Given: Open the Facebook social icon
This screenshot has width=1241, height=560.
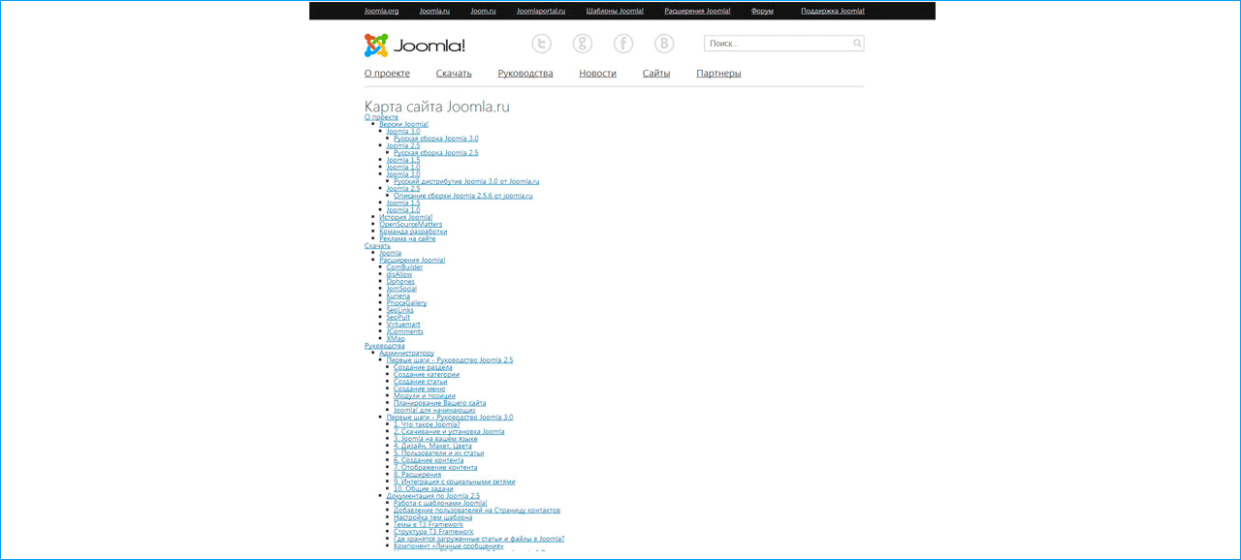Looking at the screenshot, I should pos(623,44).
